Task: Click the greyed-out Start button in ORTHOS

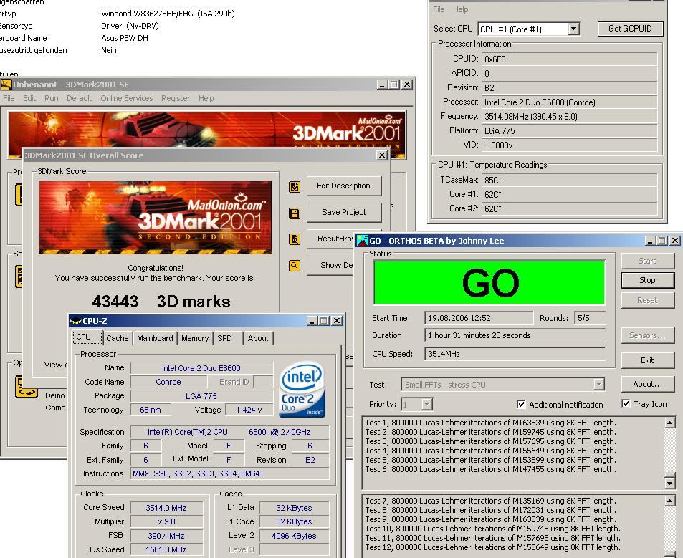Action: (x=647, y=261)
